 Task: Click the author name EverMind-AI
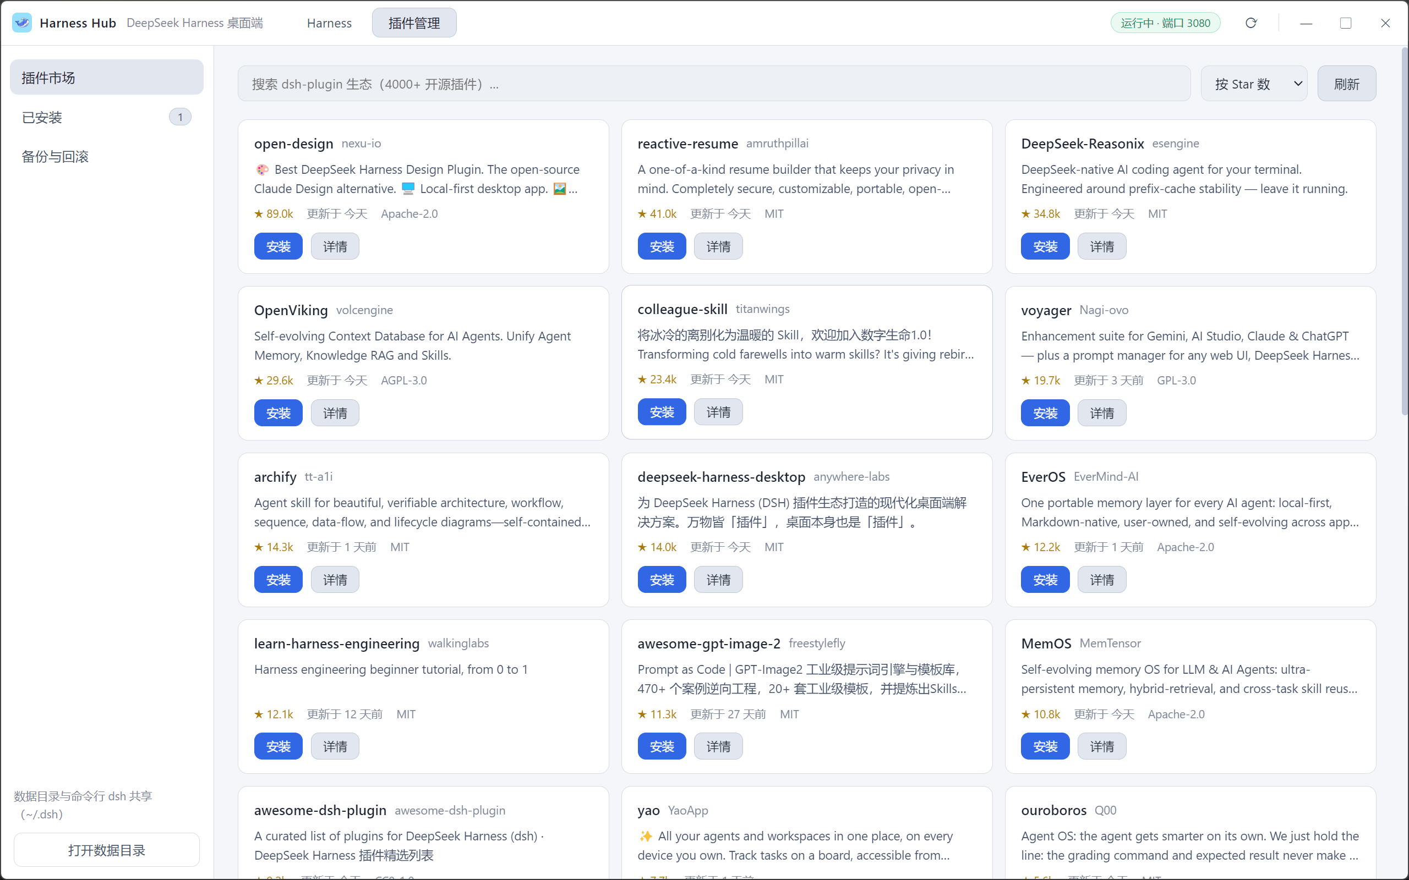pos(1106,477)
